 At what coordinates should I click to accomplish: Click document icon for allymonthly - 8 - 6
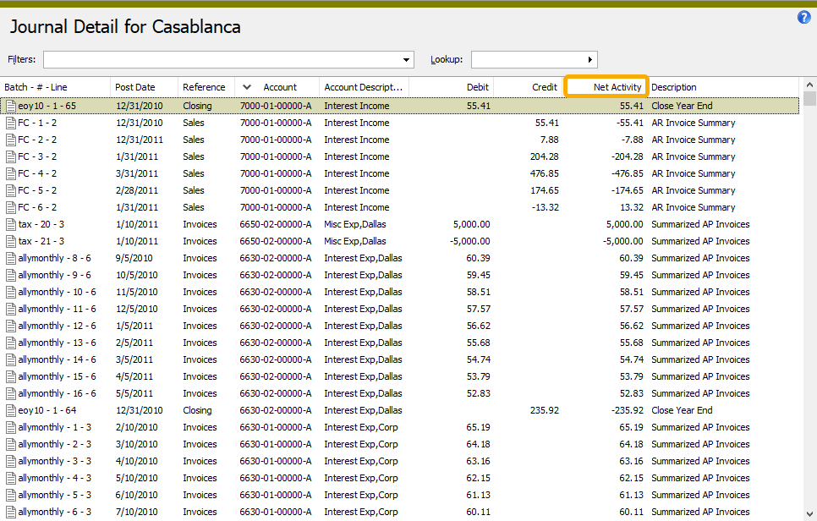(x=11, y=259)
